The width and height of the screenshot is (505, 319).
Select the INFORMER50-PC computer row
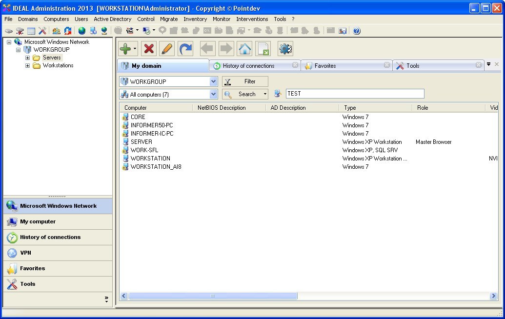pos(309,125)
